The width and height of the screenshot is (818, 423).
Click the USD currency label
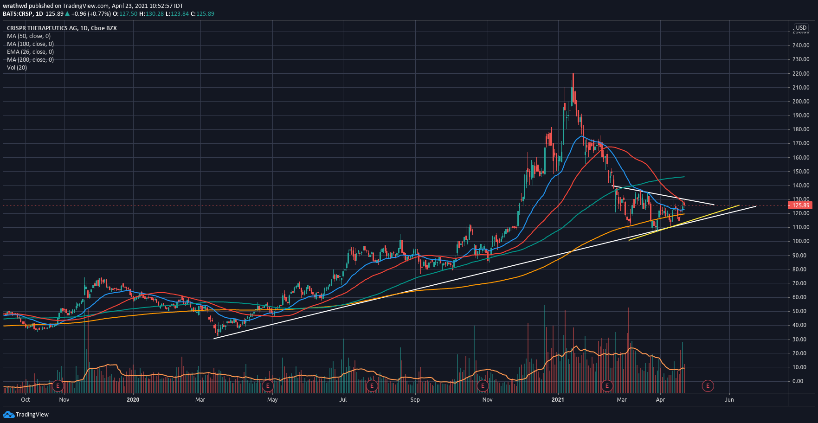[801, 28]
